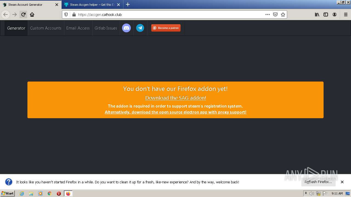This screenshot has width=351, height=197.
Task: Save page to Pocket
Action: (x=275, y=15)
